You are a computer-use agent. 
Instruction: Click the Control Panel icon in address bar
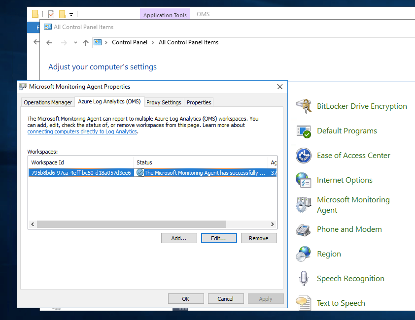98,42
